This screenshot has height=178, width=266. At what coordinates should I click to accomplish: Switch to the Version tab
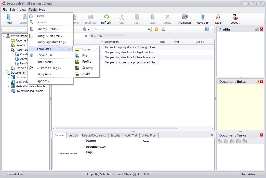[x=73, y=135]
